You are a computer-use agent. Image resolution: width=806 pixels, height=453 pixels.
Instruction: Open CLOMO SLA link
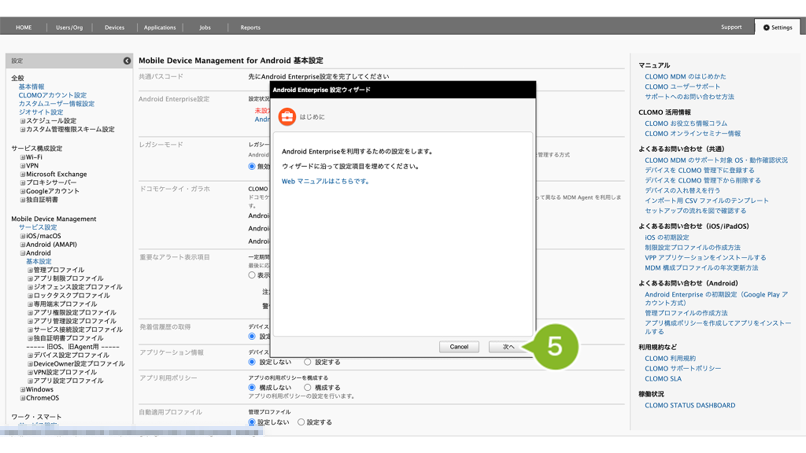click(663, 379)
